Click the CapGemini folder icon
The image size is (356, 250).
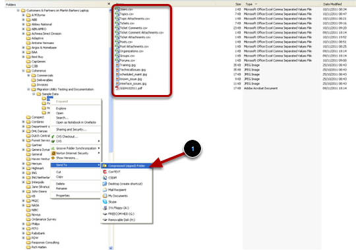[28, 61]
